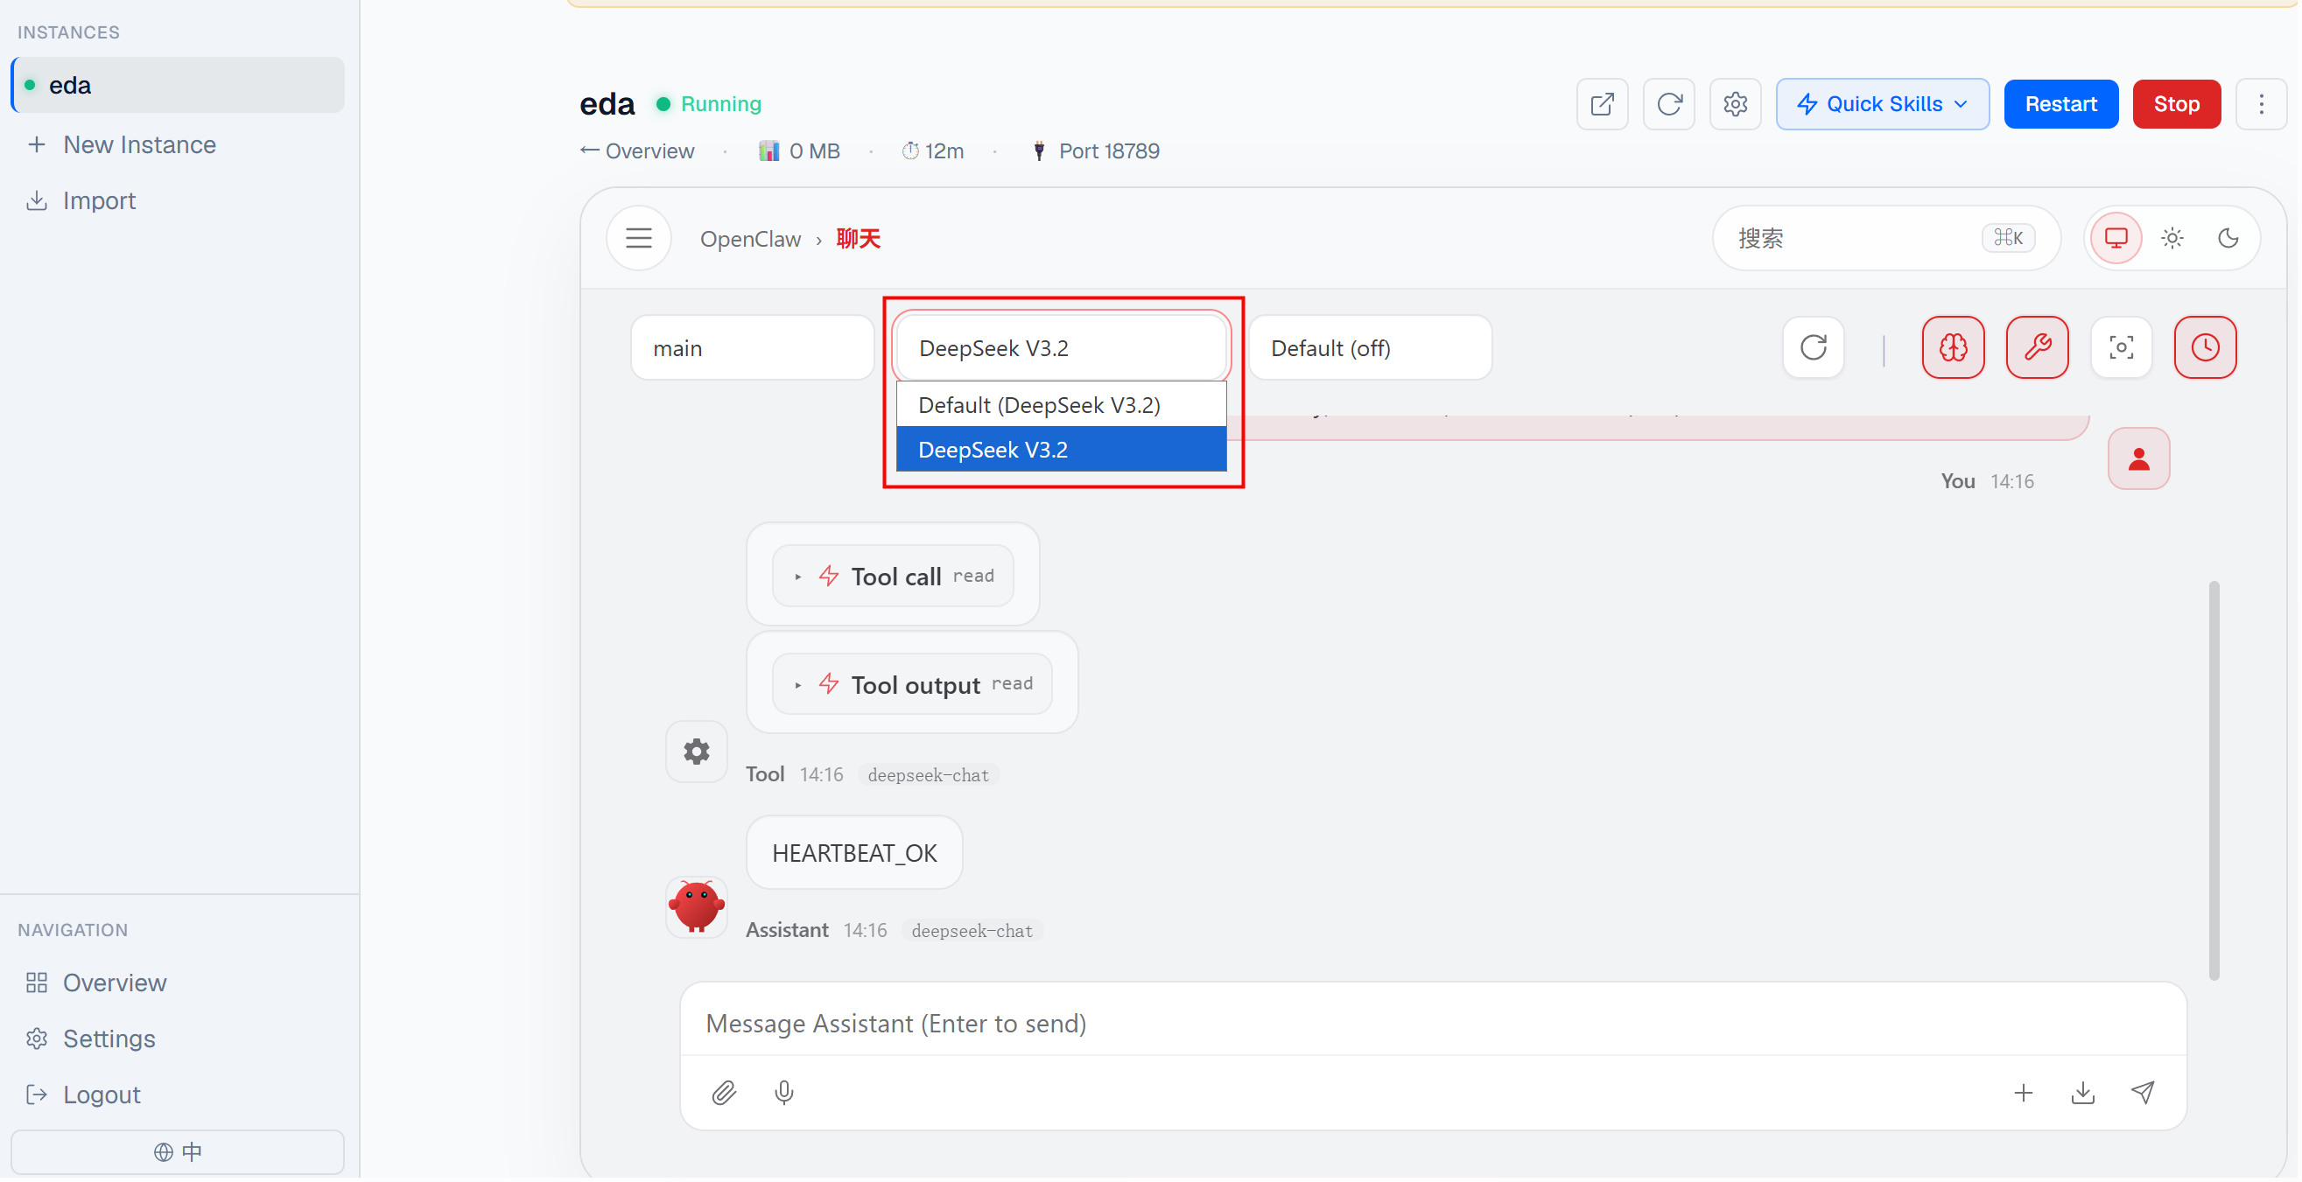The width and height of the screenshot is (2302, 1182).
Task: Send message with paper plane icon
Action: 2142,1093
